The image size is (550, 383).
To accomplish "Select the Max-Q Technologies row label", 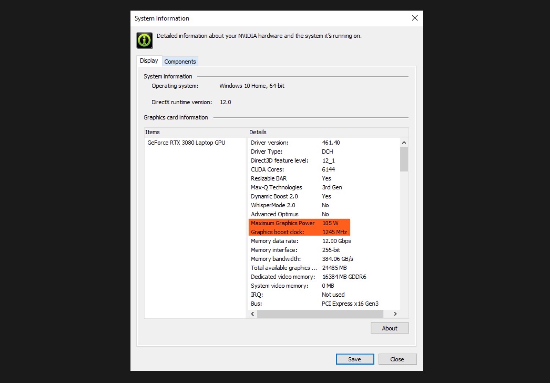I will click(276, 187).
